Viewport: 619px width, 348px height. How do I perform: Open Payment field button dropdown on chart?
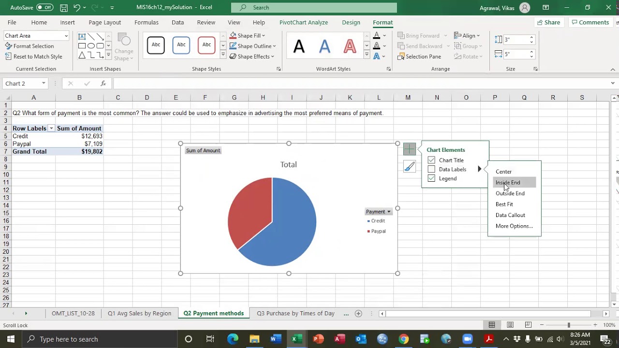coord(378,212)
